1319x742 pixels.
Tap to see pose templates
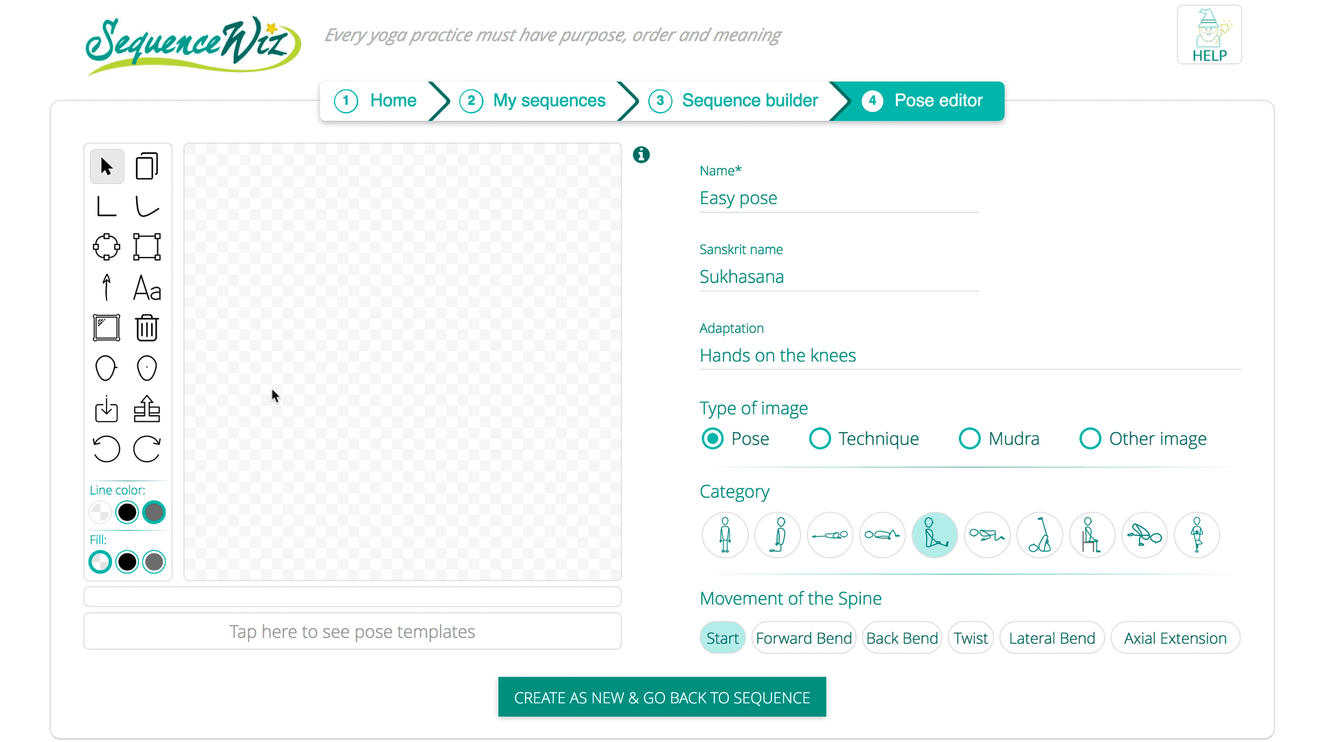click(x=352, y=631)
